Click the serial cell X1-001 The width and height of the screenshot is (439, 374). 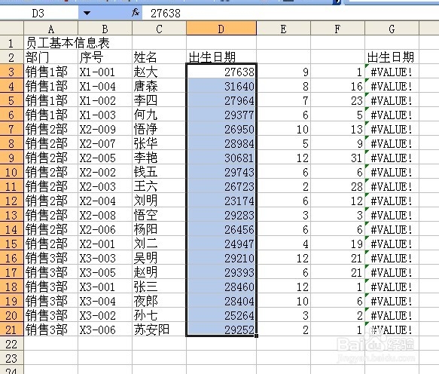pos(105,72)
